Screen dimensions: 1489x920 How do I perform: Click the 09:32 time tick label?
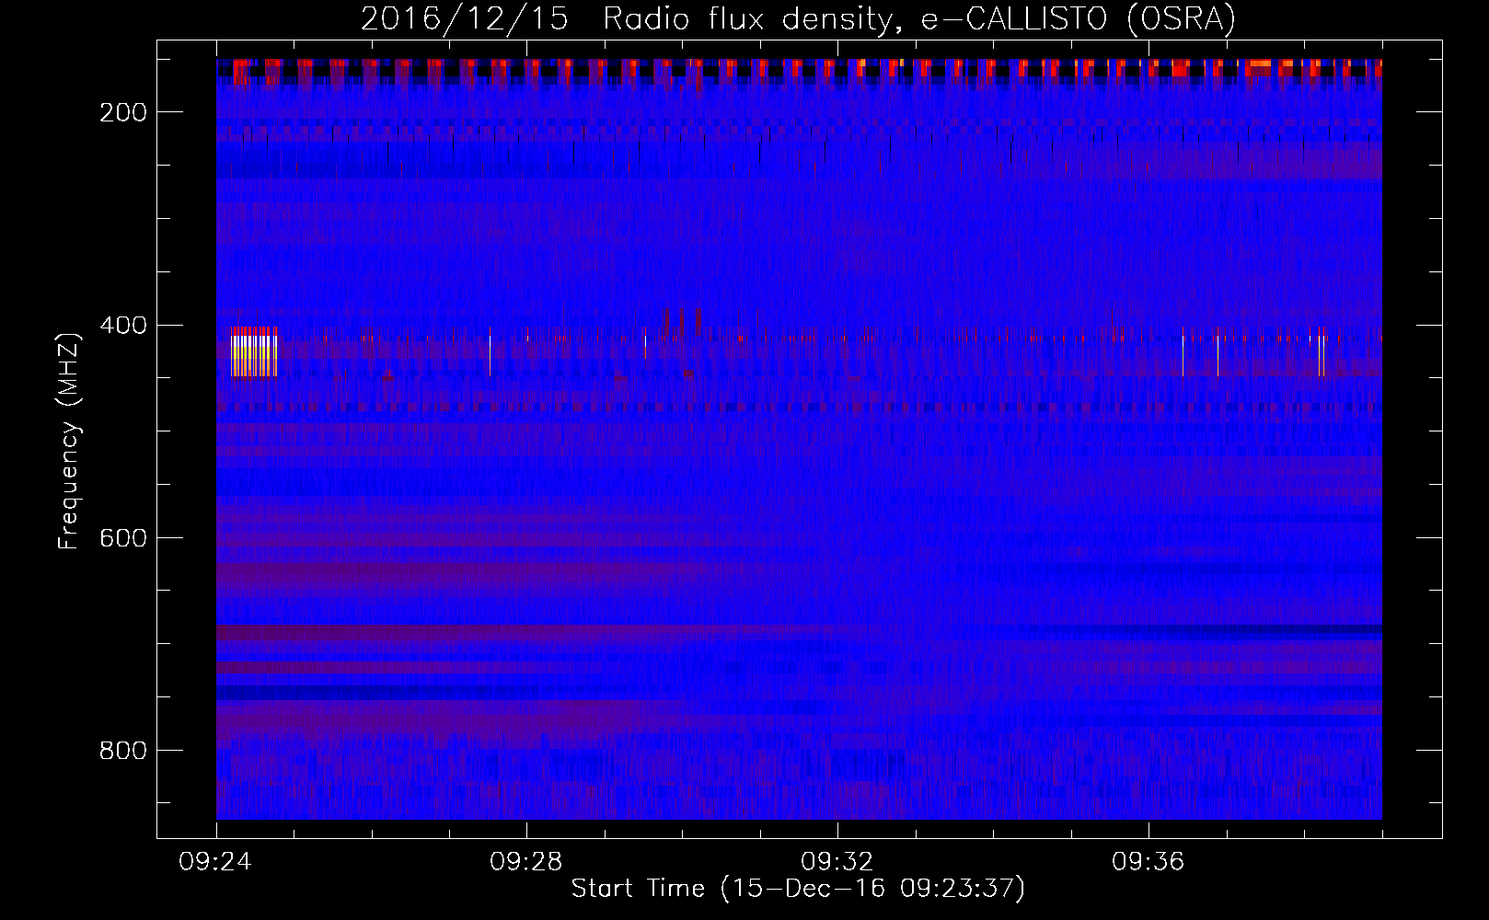click(x=837, y=862)
